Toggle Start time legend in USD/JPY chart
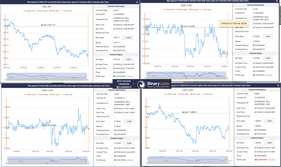The width and height of the screenshot is (281, 167). click(x=29, y=11)
